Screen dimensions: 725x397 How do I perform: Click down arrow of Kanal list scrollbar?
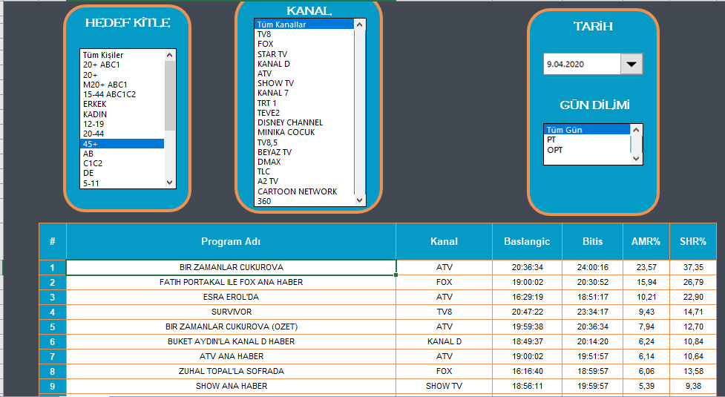click(x=360, y=200)
